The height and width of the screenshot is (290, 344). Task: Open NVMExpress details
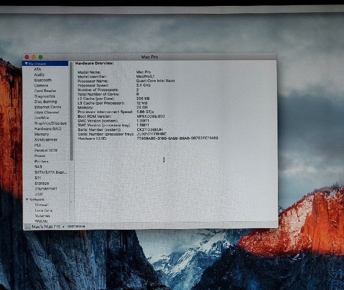[46, 140]
